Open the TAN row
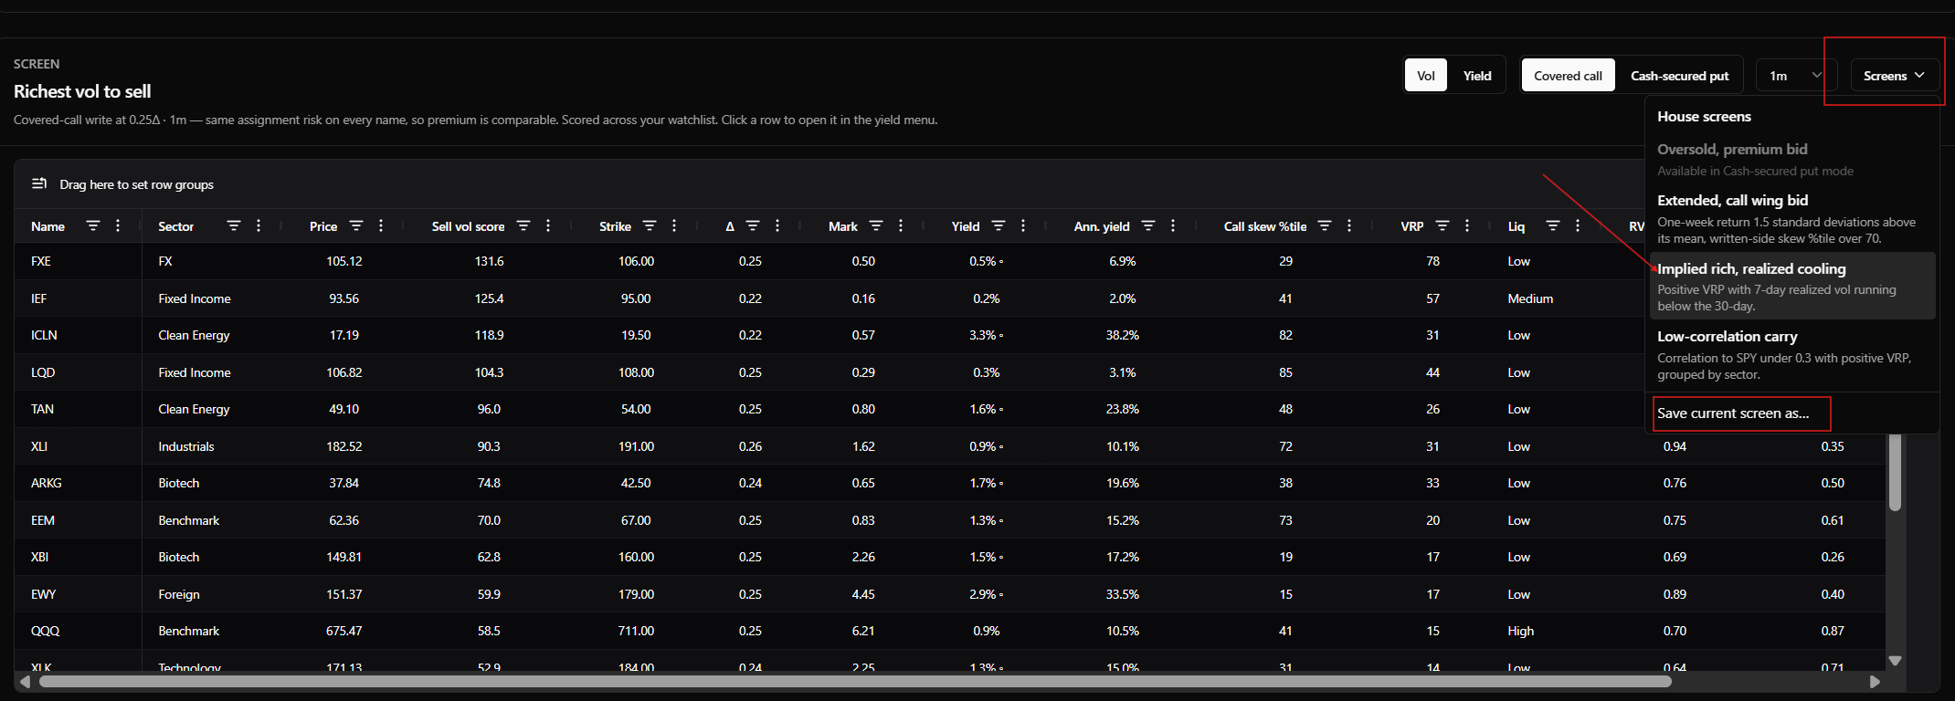This screenshot has width=1955, height=701. [x=950, y=409]
